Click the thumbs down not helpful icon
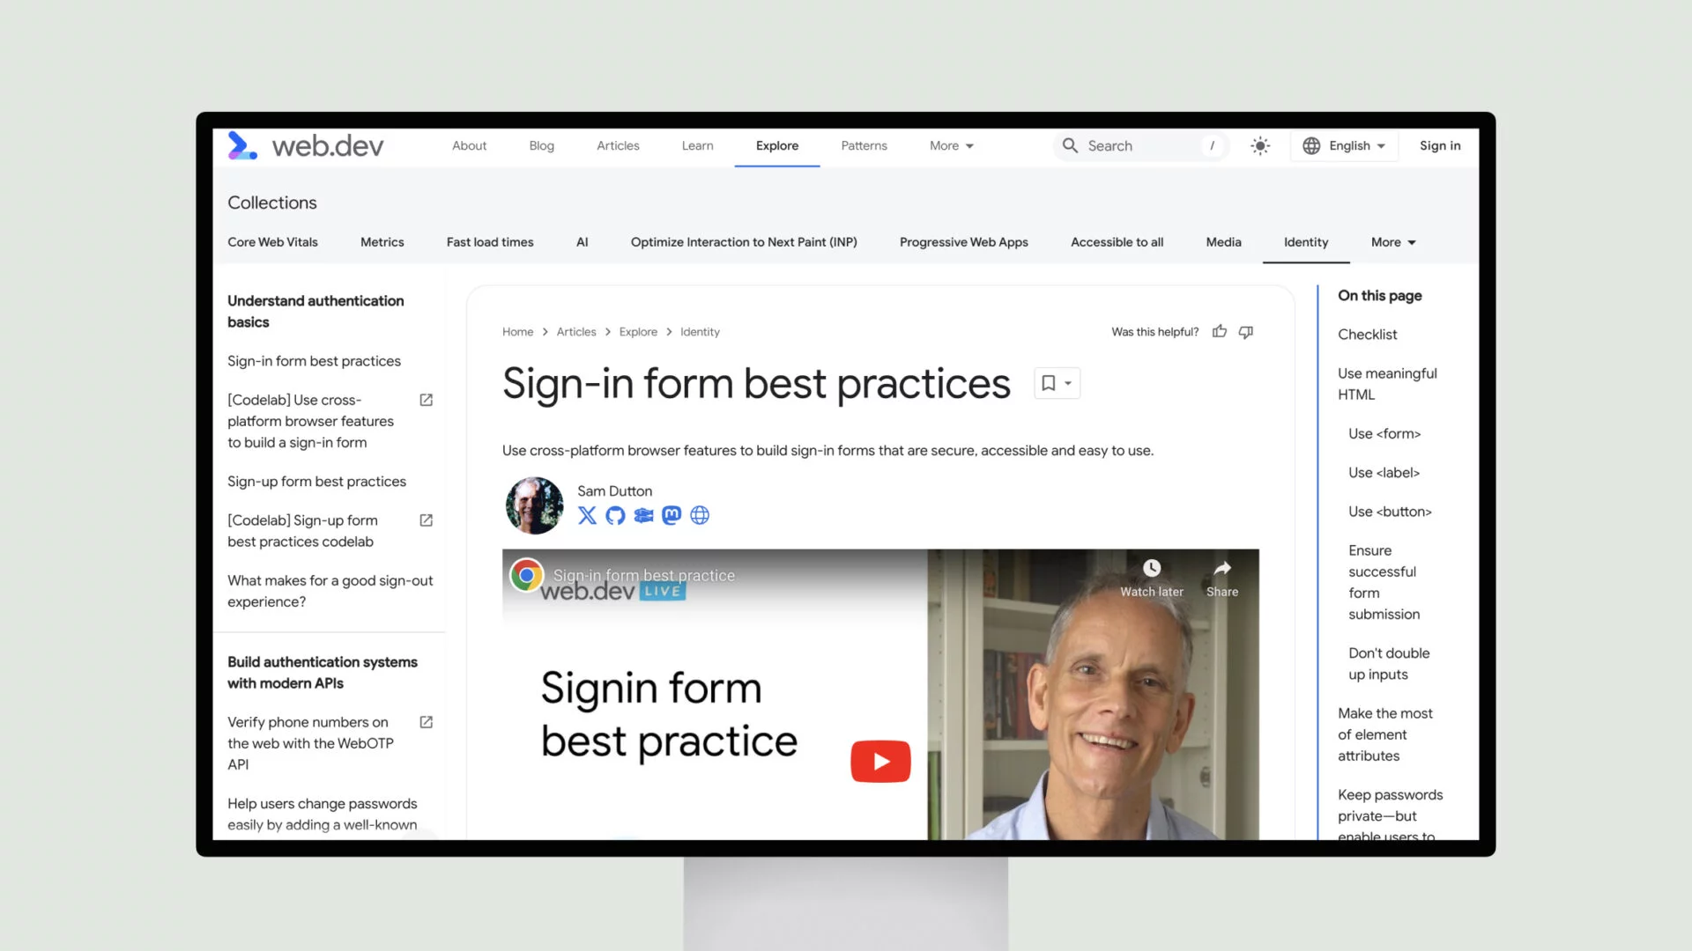Viewport: 1692px width, 951px height. click(1246, 332)
